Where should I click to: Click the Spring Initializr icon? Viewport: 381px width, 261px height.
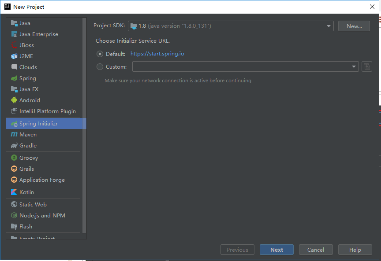click(x=14, y=124)
